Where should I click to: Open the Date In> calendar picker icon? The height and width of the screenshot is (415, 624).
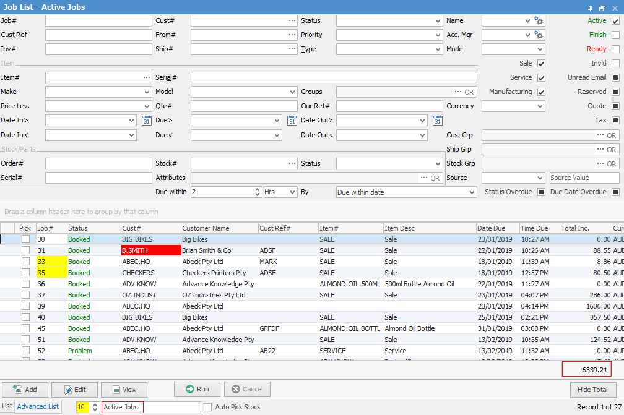pyautogui.click(x=146, y=121)
